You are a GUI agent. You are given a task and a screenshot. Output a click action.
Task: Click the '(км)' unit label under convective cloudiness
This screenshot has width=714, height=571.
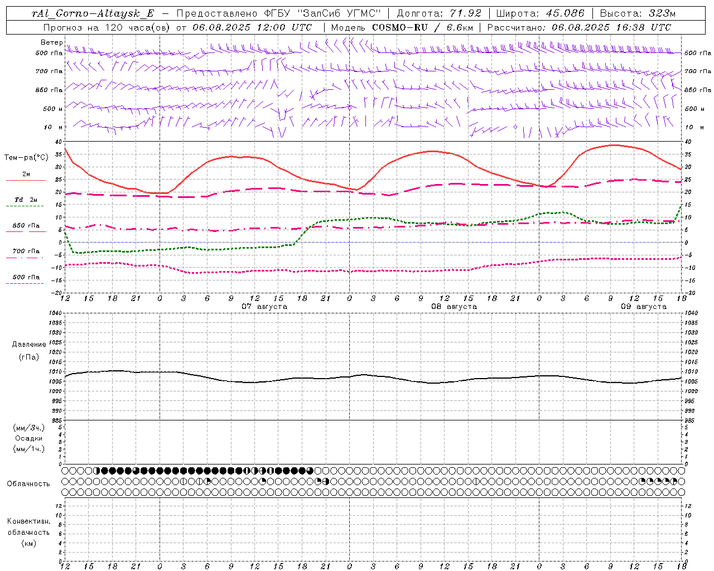click(x=29, y=543)
